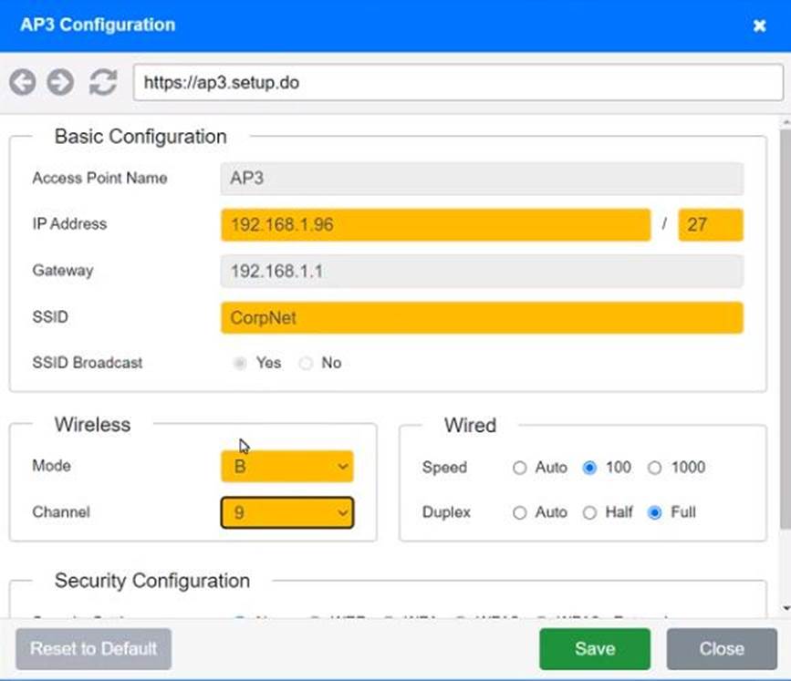Screen dimensions: 791x681
Task: Choose Half duplex option
Action: click(x=589, y=512)
